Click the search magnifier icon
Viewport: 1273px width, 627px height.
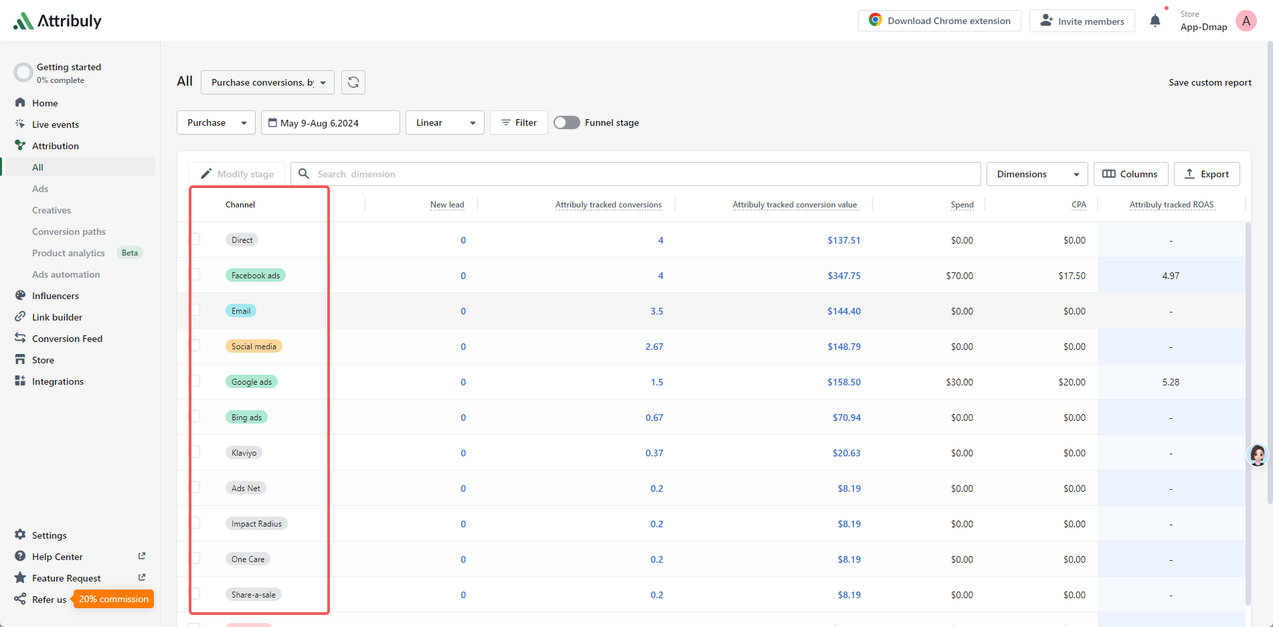coord(304,174)
